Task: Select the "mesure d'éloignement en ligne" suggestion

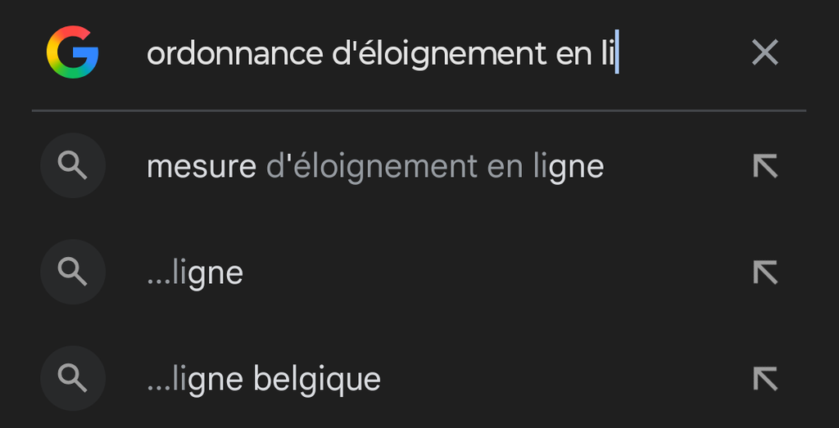Action: click(x=374, y=167)
